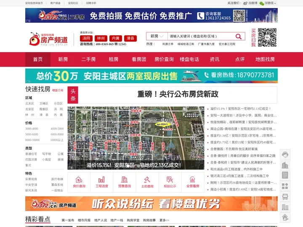Screen dimensions: 303x227
Task: Open the 楼盘电话 nav tab
Action: pyautogui.click(x=189, y=59)
